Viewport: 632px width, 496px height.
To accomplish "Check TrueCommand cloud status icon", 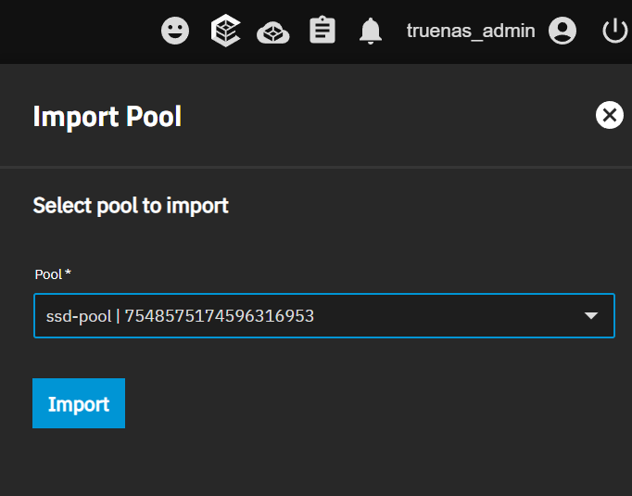I will [273, 32].
